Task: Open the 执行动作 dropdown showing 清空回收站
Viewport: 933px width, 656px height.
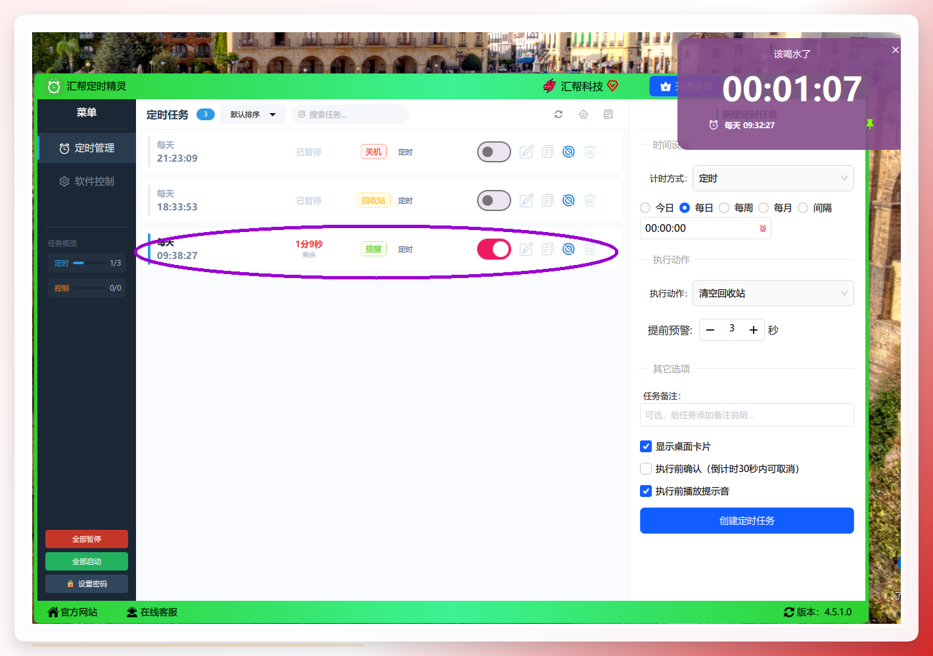Action: click(773, 293)
